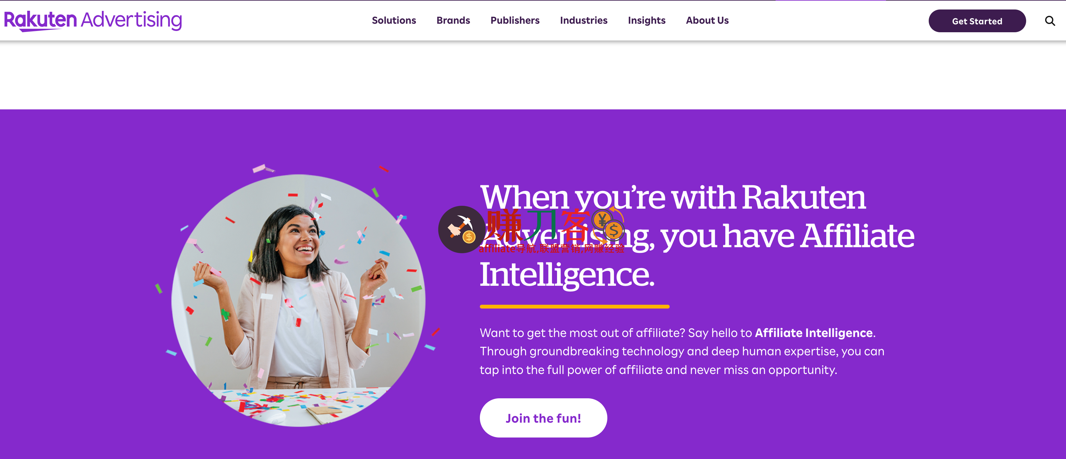The width and height of the screenshot is (1066, 459).
Task: Click the red affiliate navigation caption text
Action: [552, 248]
